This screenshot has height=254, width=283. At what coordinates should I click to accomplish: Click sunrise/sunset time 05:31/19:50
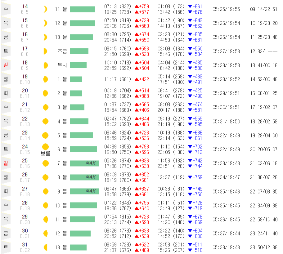pyautogui.click(x=226, y=121)
